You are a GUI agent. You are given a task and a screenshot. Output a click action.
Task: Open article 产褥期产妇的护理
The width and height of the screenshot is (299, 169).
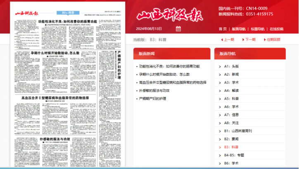pos(152,99)
